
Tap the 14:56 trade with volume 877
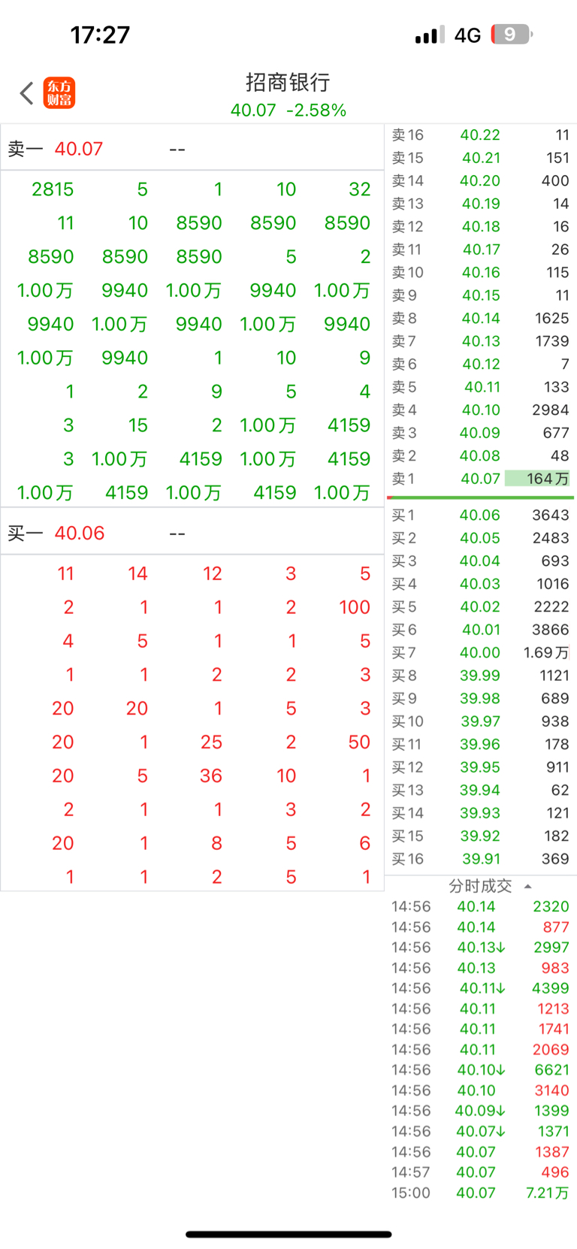tap(481, 927)
